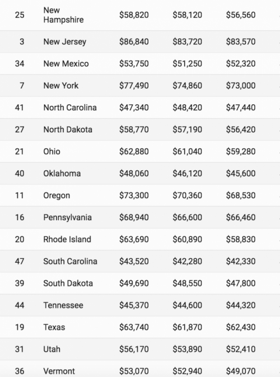Select Vermont's $53,070 figure
280x377 pixels.
click(134, 371)
